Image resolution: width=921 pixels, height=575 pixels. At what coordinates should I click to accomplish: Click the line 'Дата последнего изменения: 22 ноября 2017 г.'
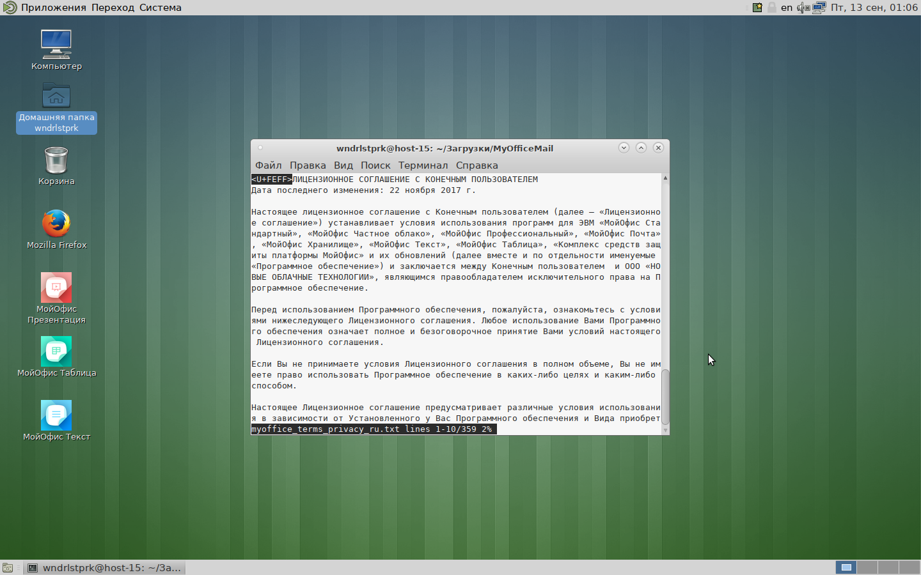363,190
